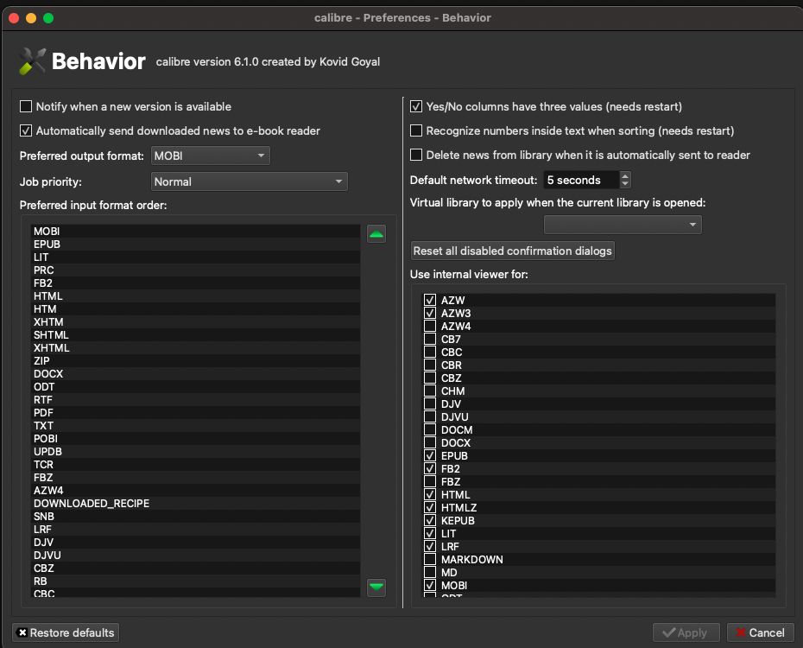Open the Virtual library dropdown
Screen dimensions: 803x648
[623, 225]
